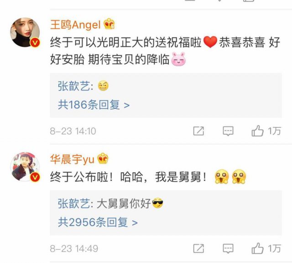Like the 华晨宇yu comment

coord(257,248)
